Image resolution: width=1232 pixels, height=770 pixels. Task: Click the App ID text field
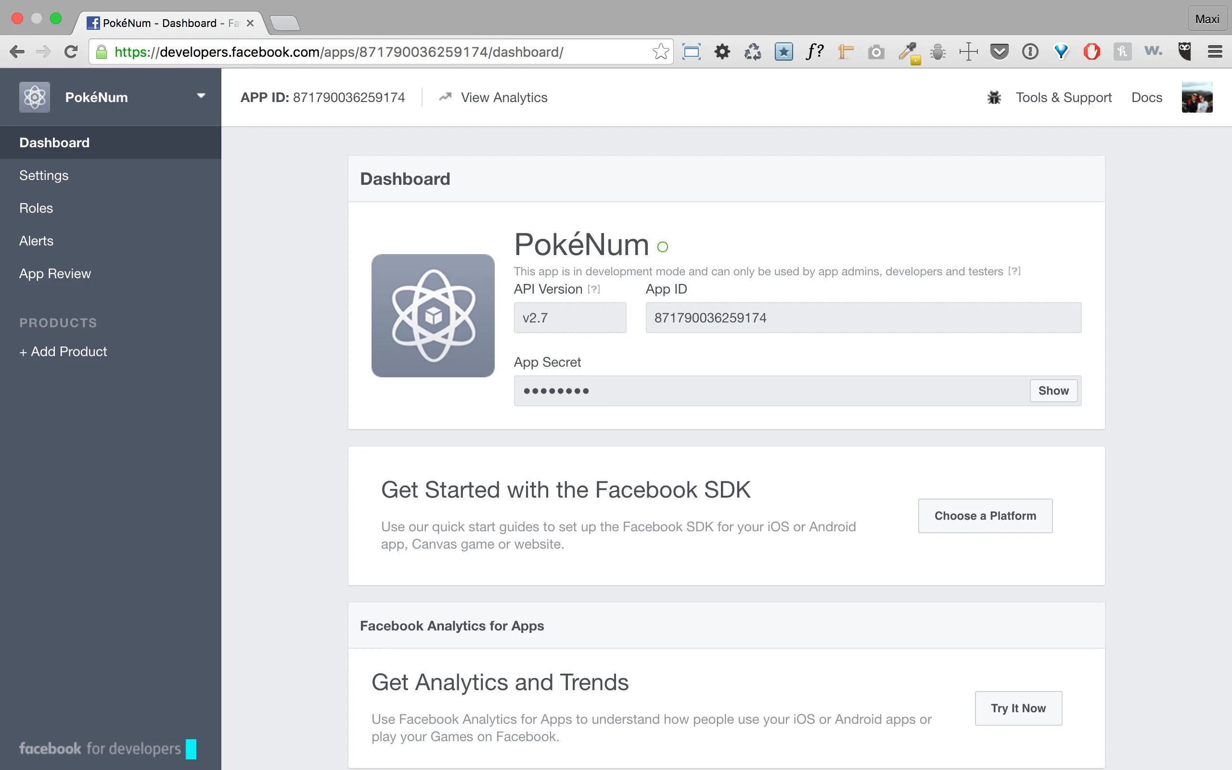coord(863,318)
